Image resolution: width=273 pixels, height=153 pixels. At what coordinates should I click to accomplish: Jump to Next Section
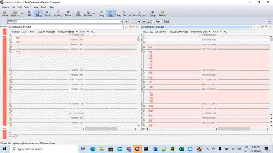[x=124, y=14]
